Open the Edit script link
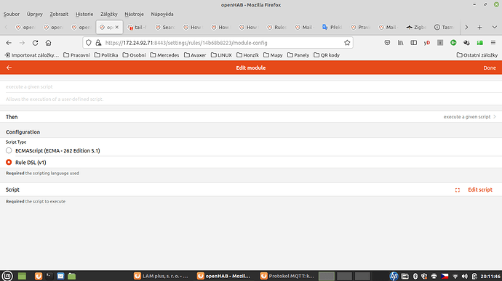Viewport: 502px width, 281px height. pyautogui.click(x=480, y=190)
